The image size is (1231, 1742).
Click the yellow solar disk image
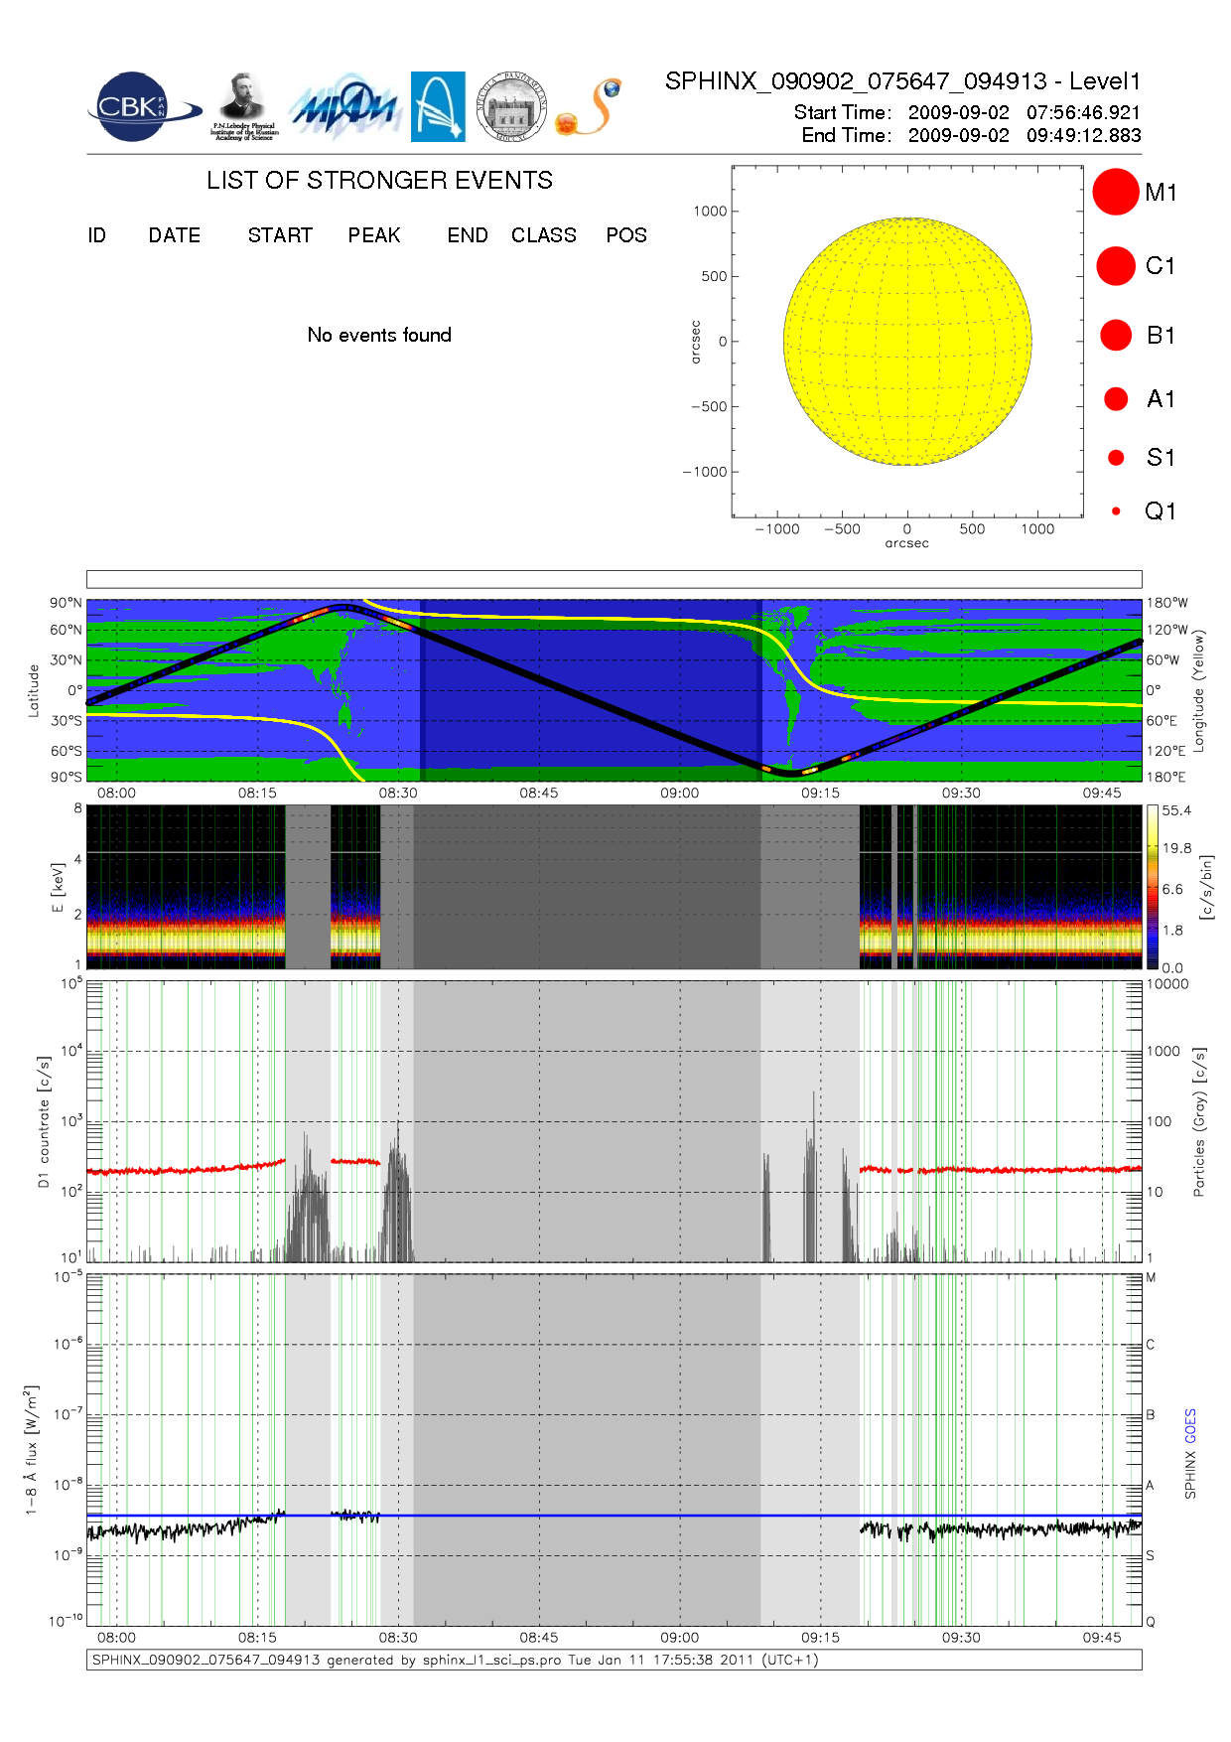(907, 341)
